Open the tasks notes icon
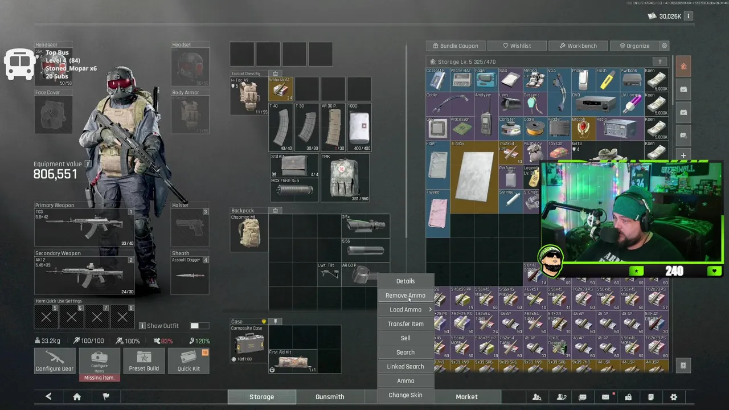 (x=651, y=397)
